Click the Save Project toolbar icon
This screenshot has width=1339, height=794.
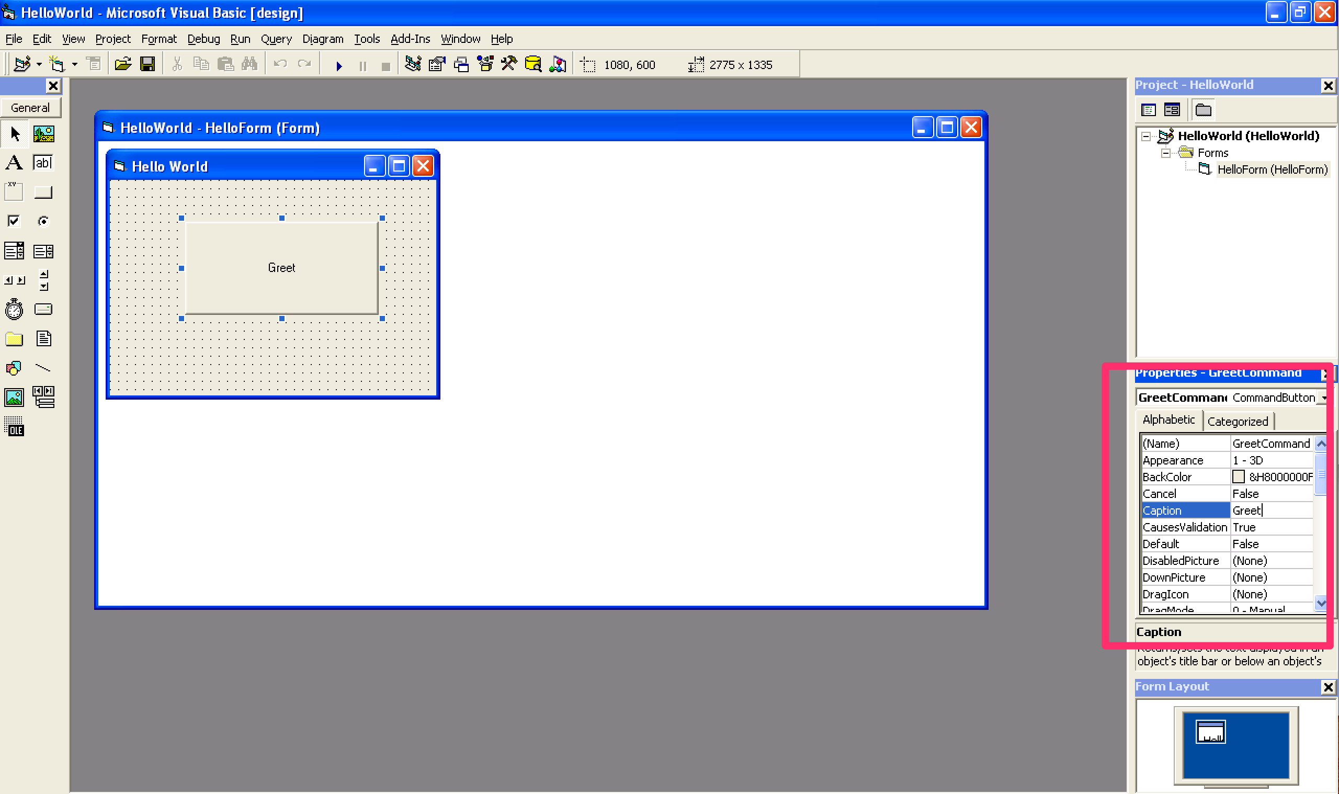[147, 65]
